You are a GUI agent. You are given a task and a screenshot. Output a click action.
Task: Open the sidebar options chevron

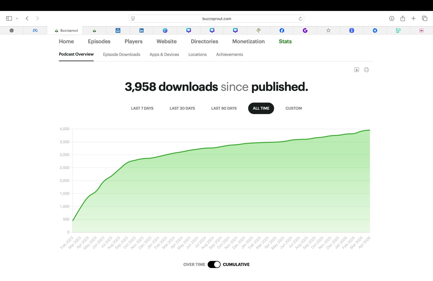coord(17,18)
